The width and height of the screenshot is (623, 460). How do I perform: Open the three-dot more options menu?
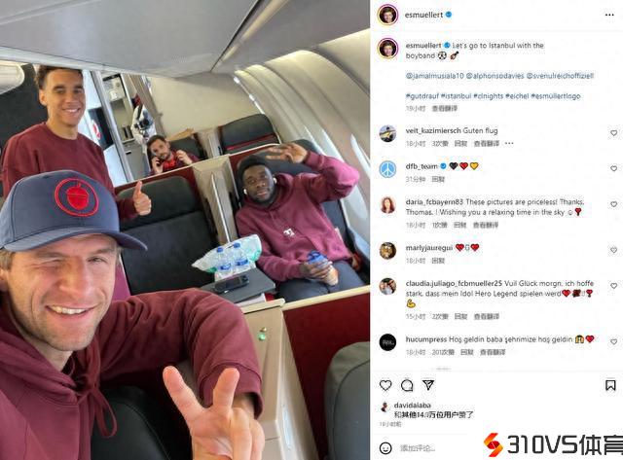[609, 15]
